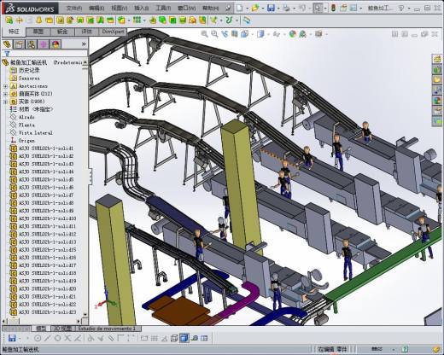This screenshot has height=355, width=444.
Task: Open the File menu
Action: pyautogui.click(x=74, y=9)
